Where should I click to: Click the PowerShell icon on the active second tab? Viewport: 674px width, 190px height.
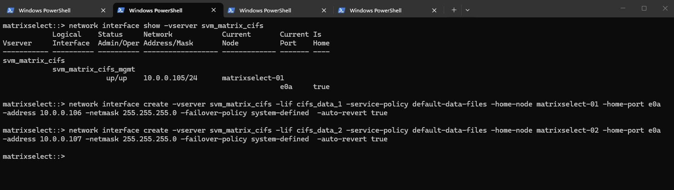(x=121, y=10)
